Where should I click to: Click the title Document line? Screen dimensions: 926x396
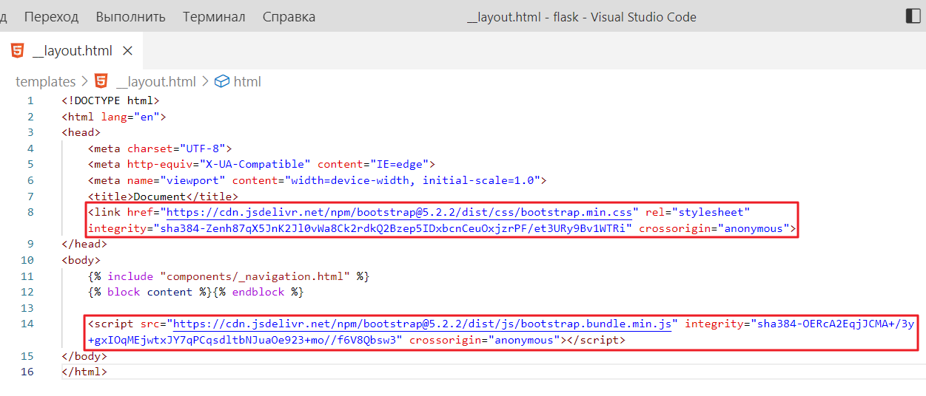pos(163,197)
